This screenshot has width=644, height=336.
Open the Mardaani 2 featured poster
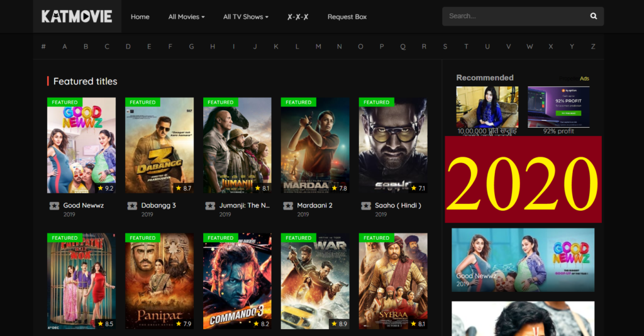tap(315, 145)
